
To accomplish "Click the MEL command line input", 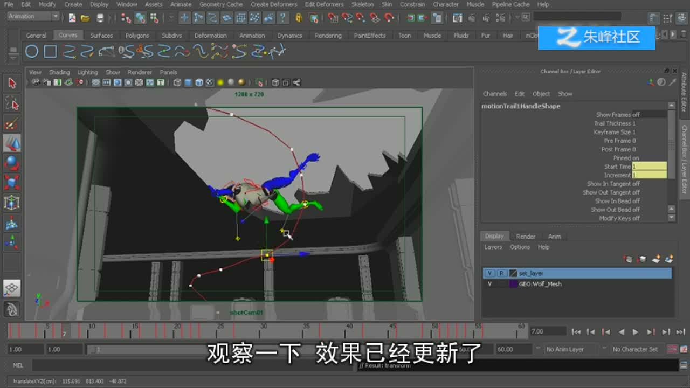I will pyautogui.click(x=194, y=365).
